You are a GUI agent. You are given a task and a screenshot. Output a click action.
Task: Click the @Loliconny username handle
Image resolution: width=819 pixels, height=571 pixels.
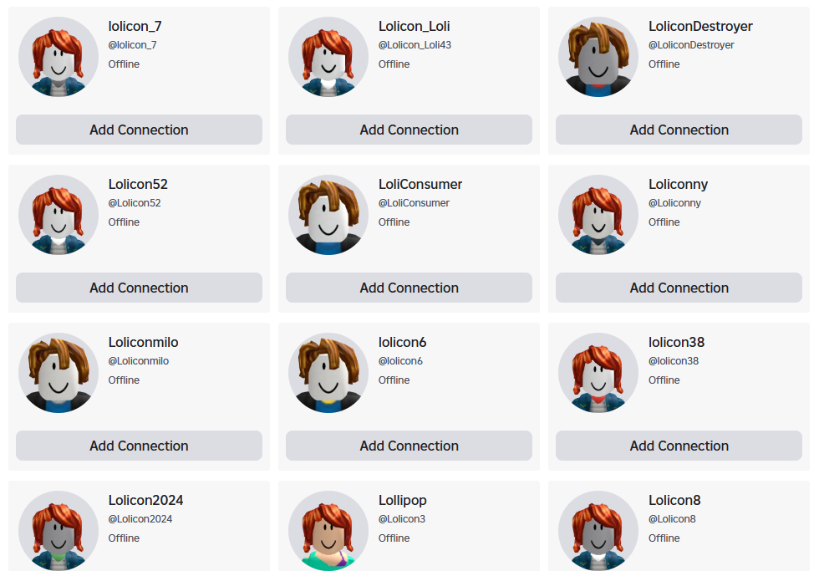point(674,202)
